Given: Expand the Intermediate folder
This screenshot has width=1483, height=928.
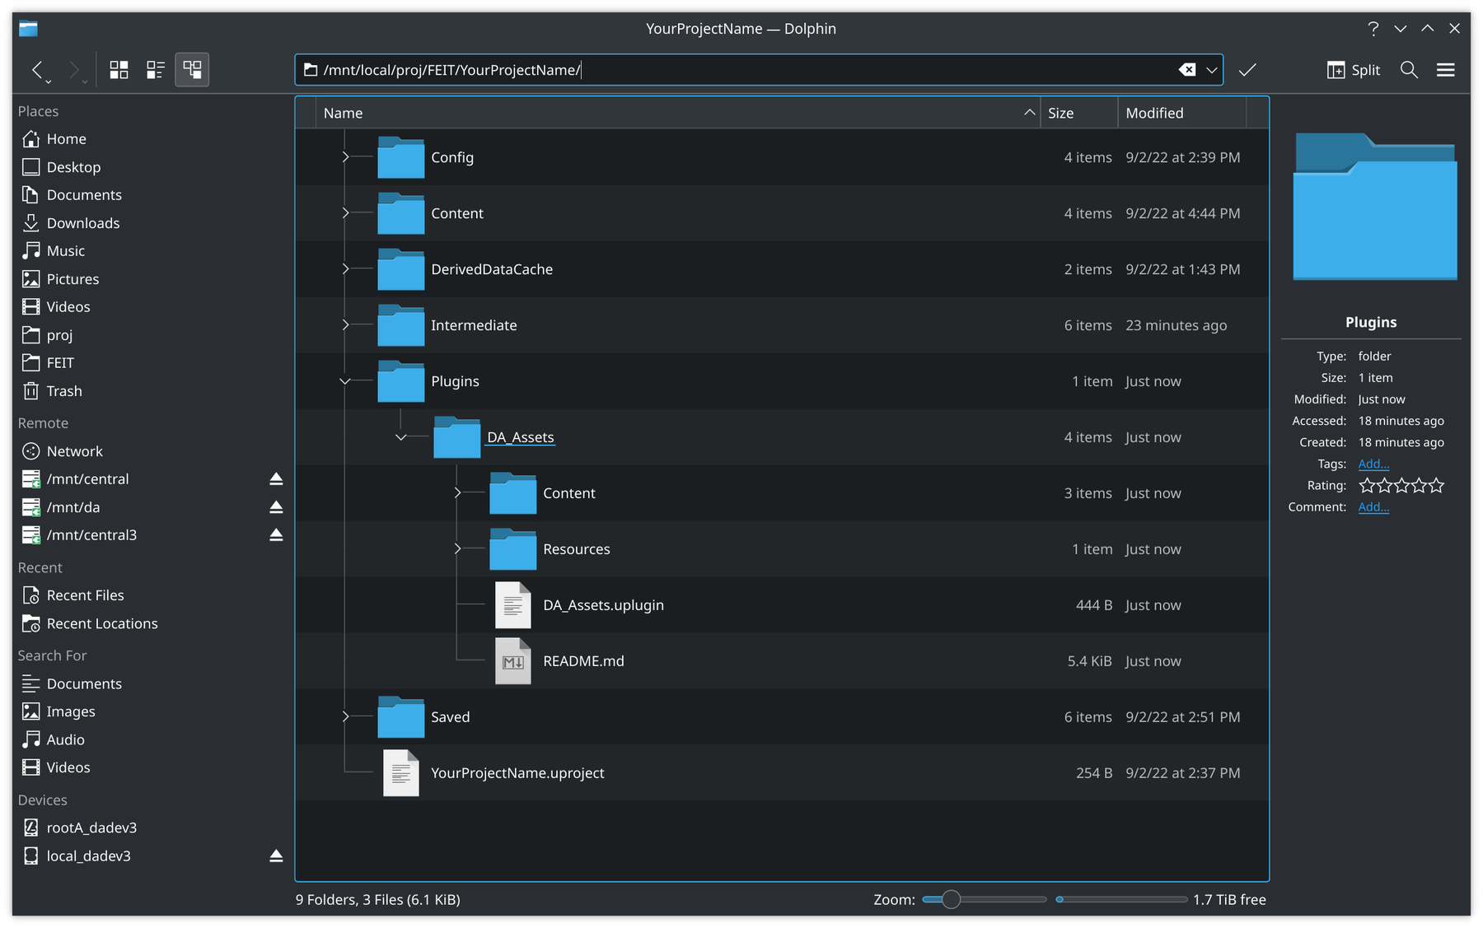Looking at the screenshot, I should click(x=345, y=325).
